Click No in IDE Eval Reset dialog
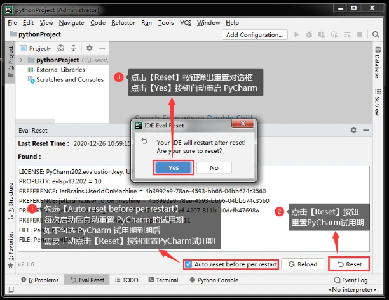The width and height of the screenshot is (389, 300). pyautogui.click(x=214, y=167)
